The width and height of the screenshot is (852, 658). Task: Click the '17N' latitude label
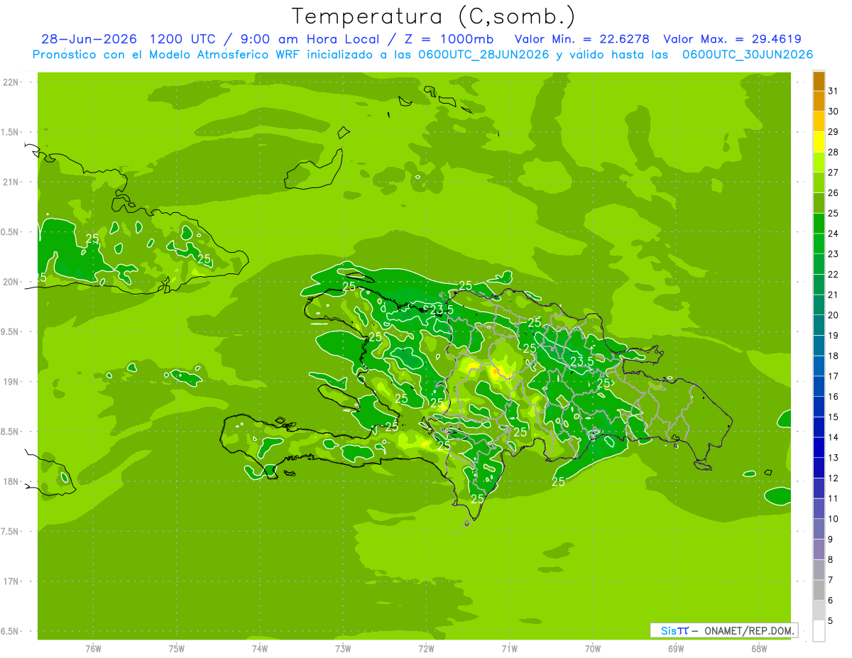[11, 581]
